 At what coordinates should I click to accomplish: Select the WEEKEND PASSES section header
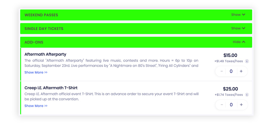click(136, 15)
